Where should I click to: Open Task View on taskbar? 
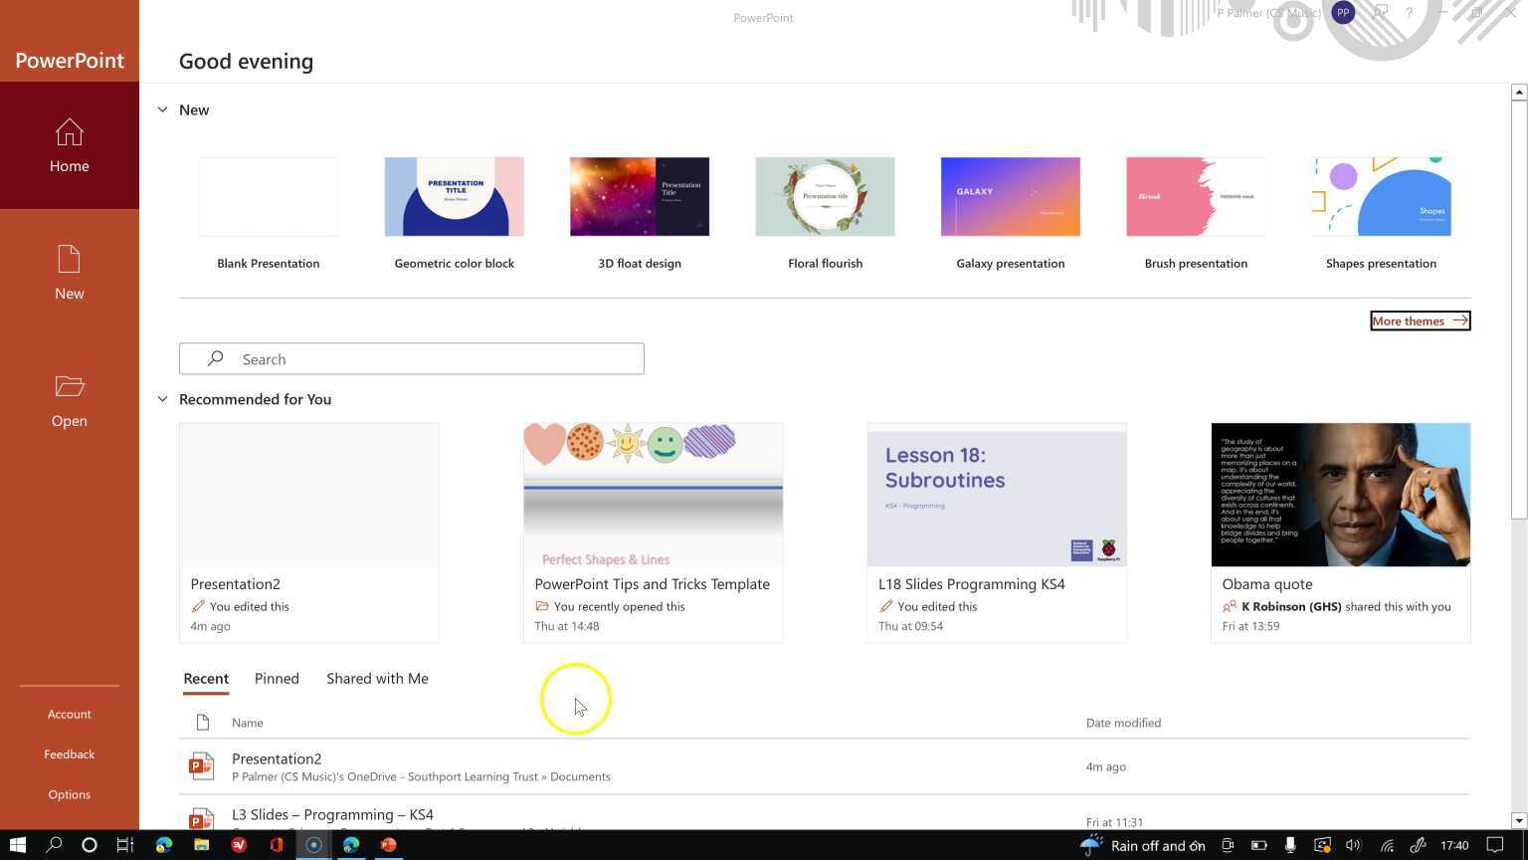click(x=124, y=845)
